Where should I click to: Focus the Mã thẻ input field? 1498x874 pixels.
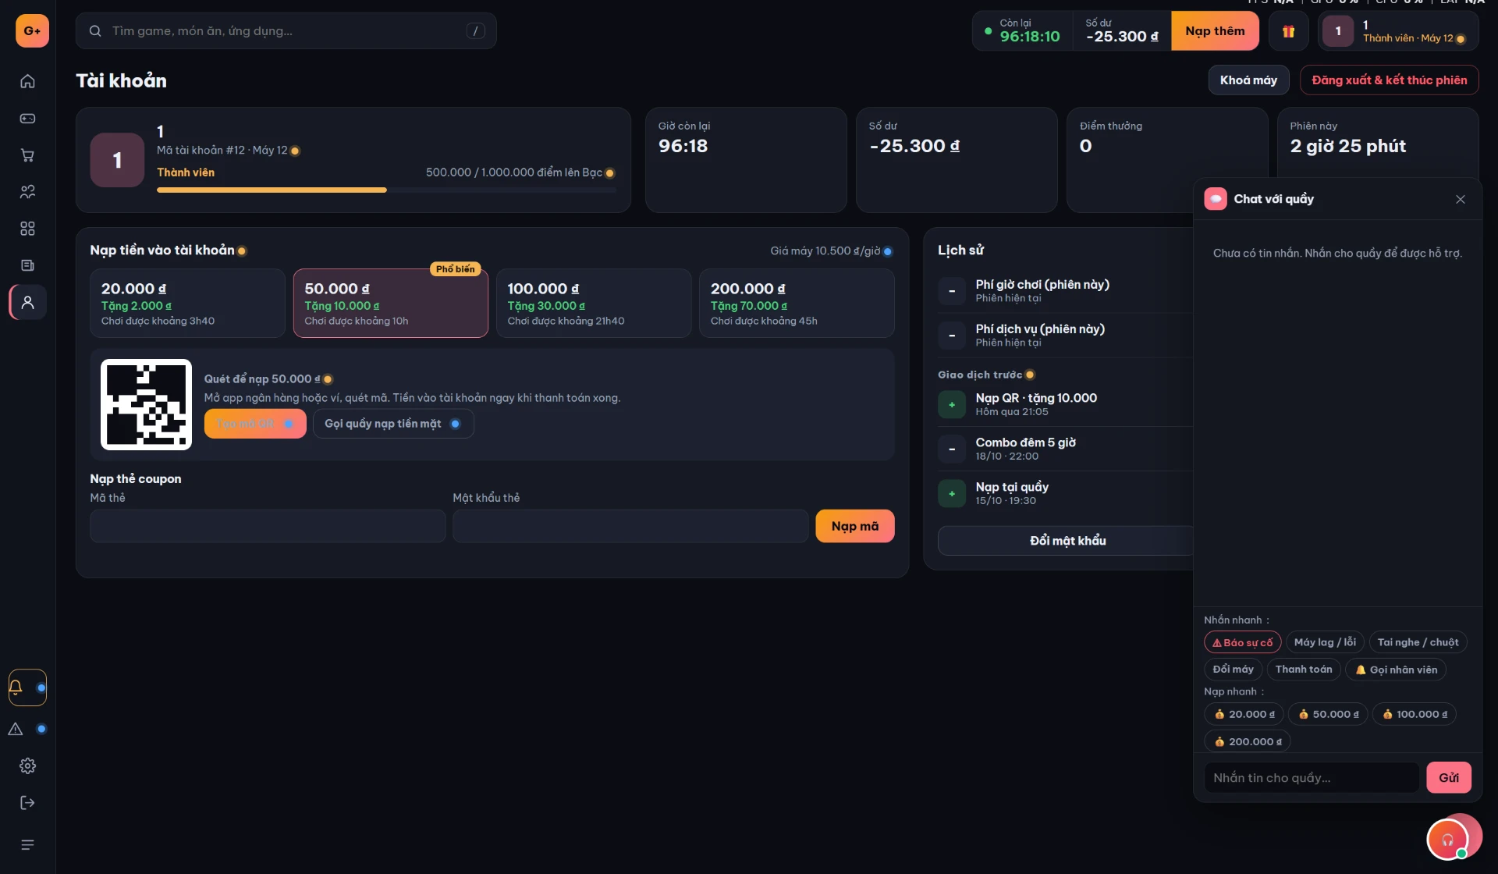[x=268, y=526]
